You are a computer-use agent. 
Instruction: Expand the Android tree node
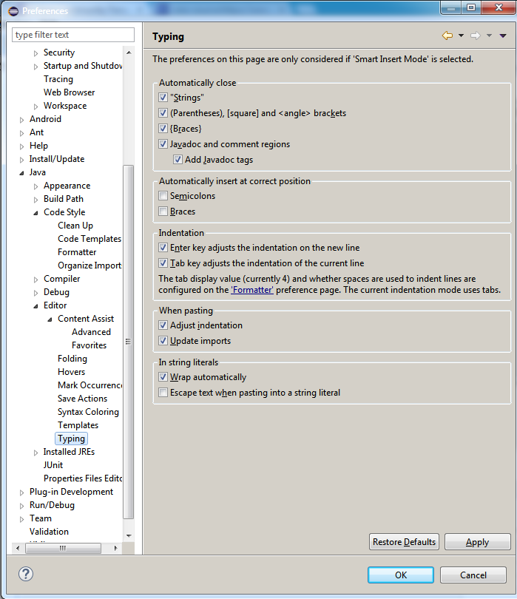coord(21,120)
